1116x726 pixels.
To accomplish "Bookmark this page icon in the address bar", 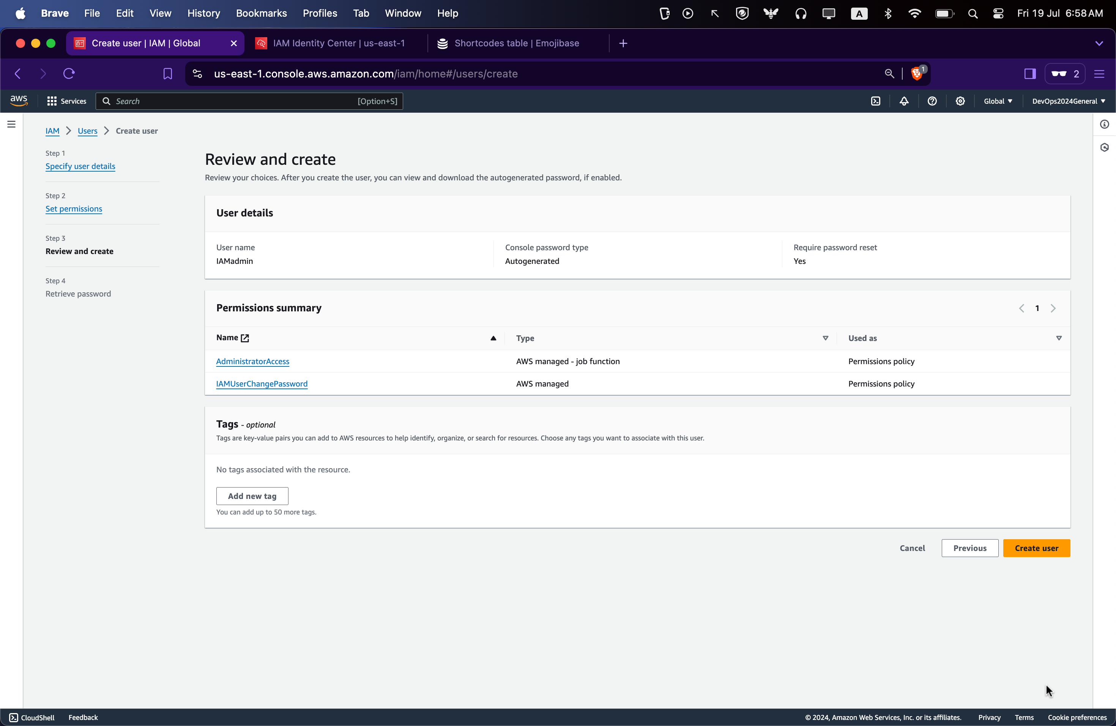I will pos(167,74).
